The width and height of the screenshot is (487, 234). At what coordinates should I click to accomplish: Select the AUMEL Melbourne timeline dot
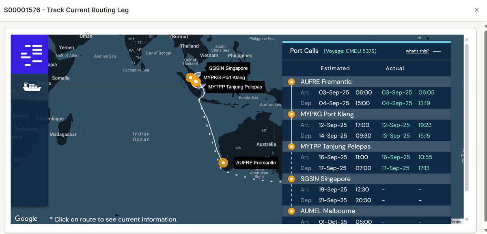(x=291, y=211)
